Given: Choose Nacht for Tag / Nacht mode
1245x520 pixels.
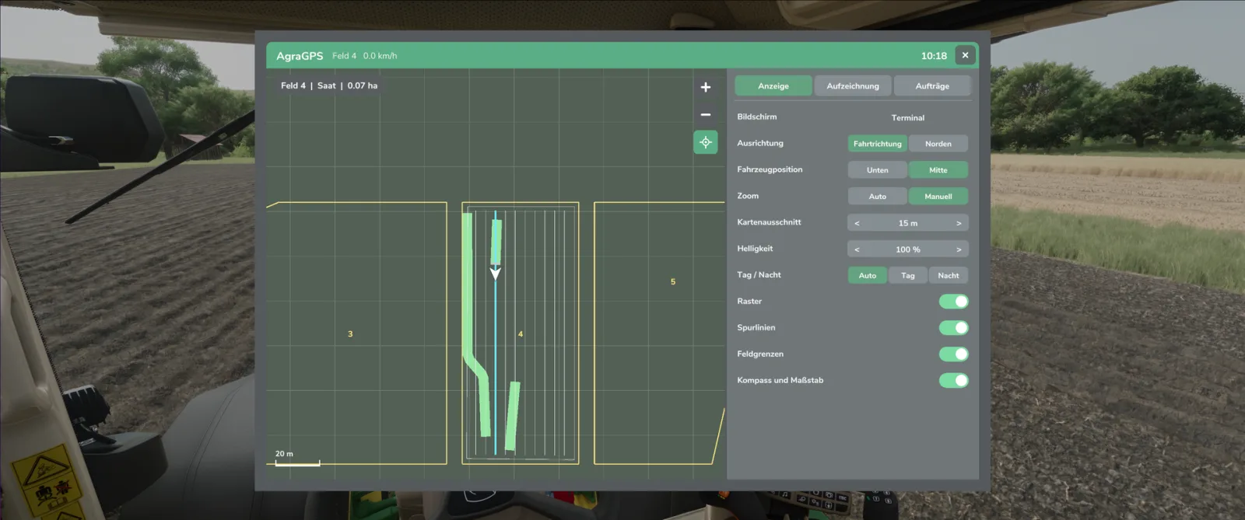Looking at the screenshot, I should click(949, 276).
